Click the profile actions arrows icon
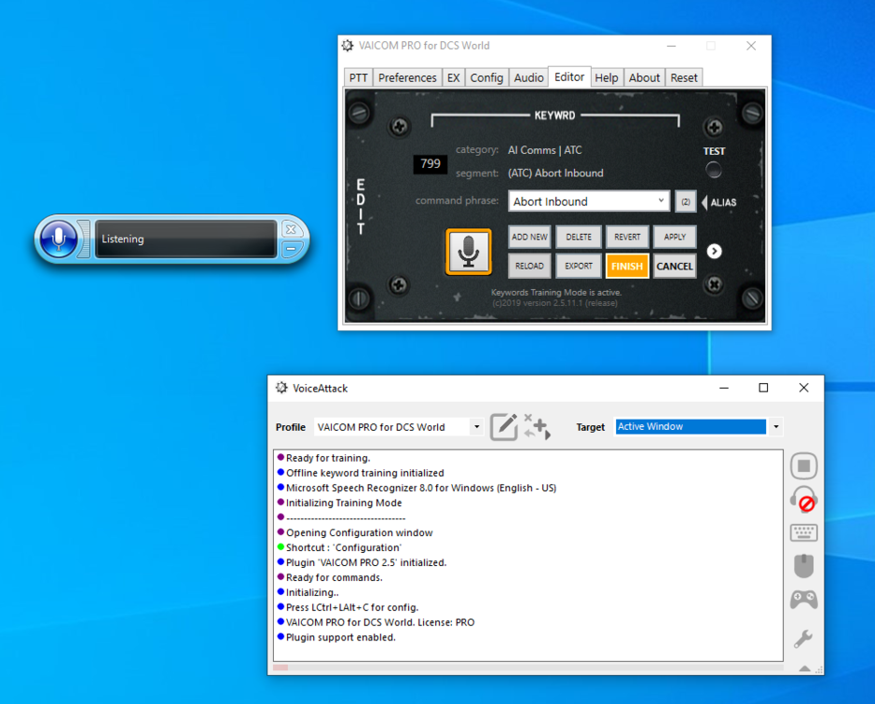This screenshot has width=875, height=704. click(x=536, y=427)
